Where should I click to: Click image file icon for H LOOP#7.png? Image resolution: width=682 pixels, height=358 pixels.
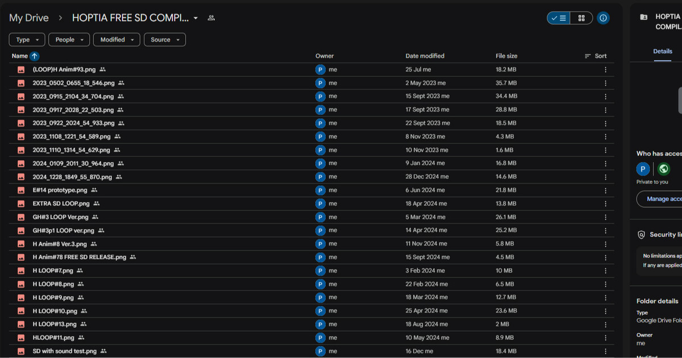pos(21,270)
